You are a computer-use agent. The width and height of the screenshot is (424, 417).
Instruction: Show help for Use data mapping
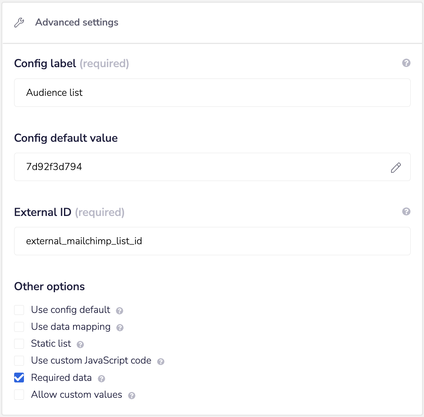click(120, 327)
